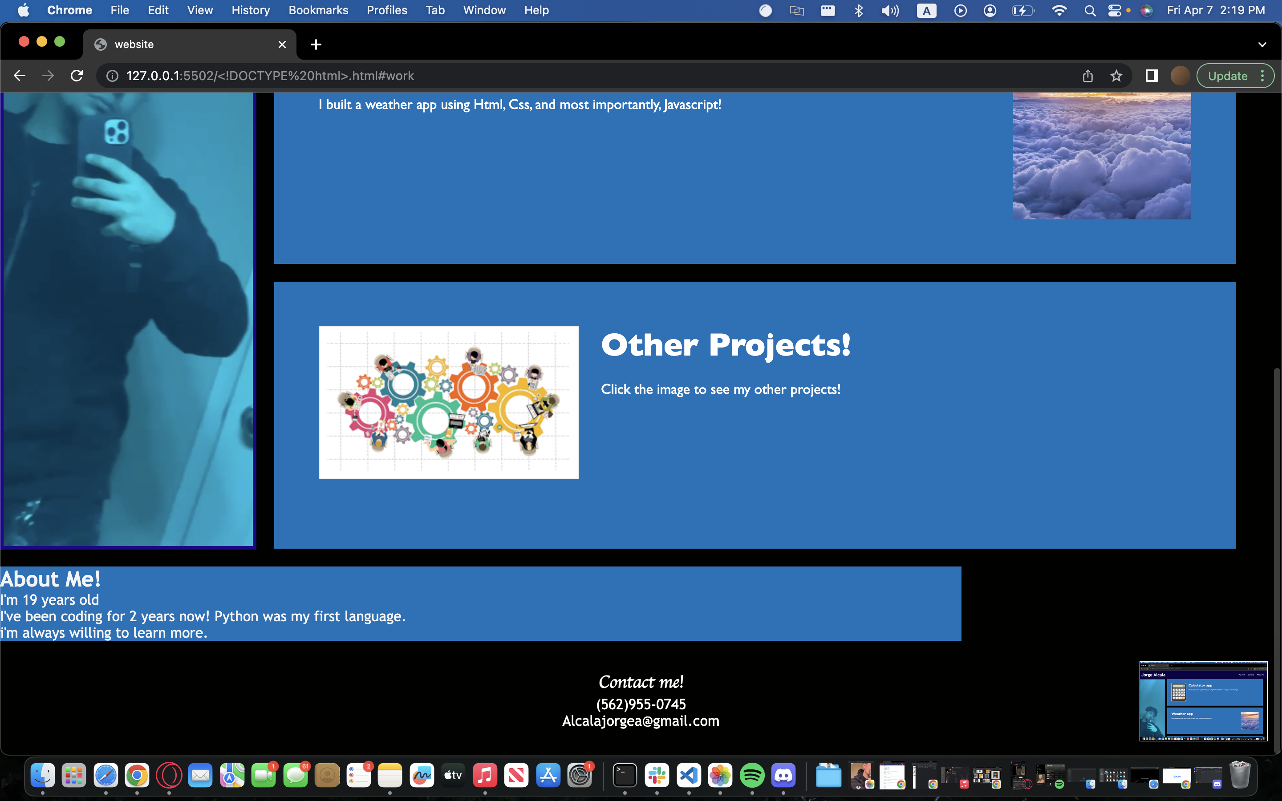The image size is (1282, 801).
Task: Open a new tab with the plus button
Action: (x=316, y=44)
